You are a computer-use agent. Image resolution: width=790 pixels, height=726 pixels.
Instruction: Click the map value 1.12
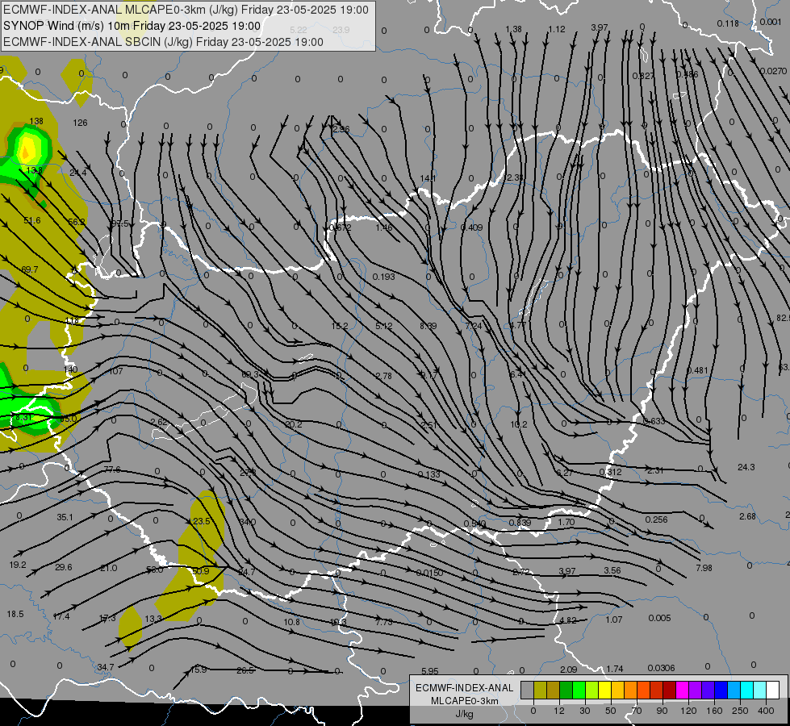pos(557,29)
